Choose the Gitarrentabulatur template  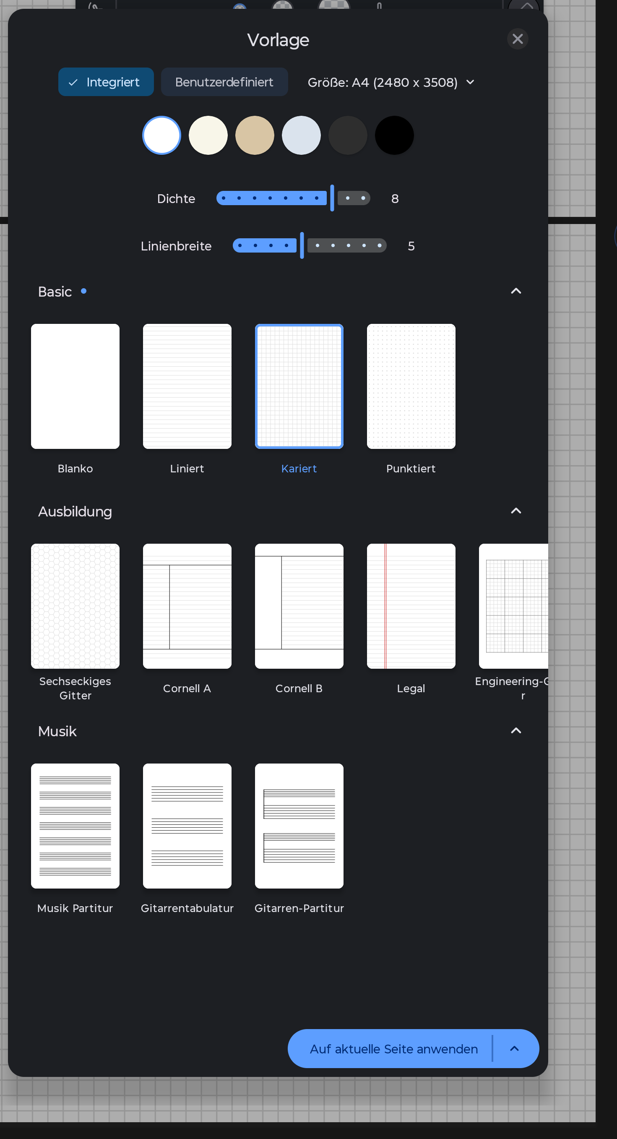pos(187,826)
